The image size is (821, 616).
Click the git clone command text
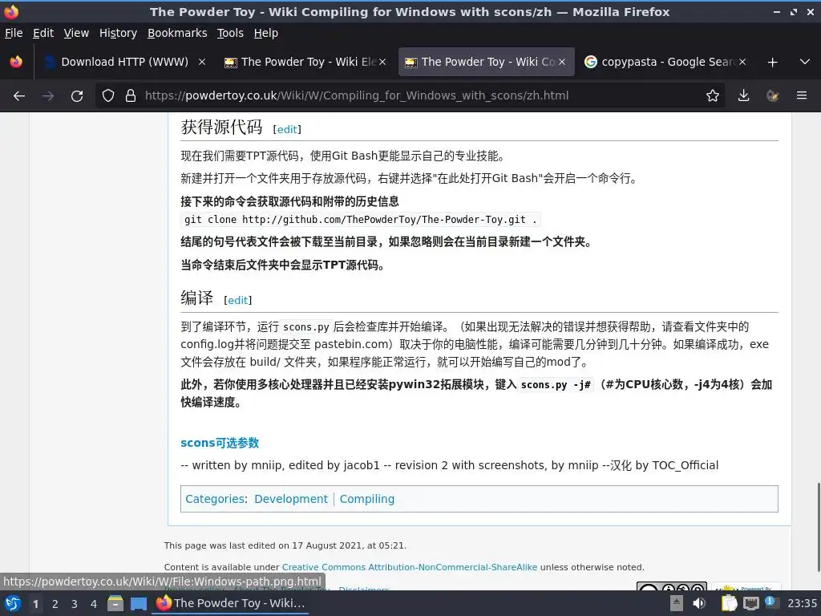(x=361, y=220)
